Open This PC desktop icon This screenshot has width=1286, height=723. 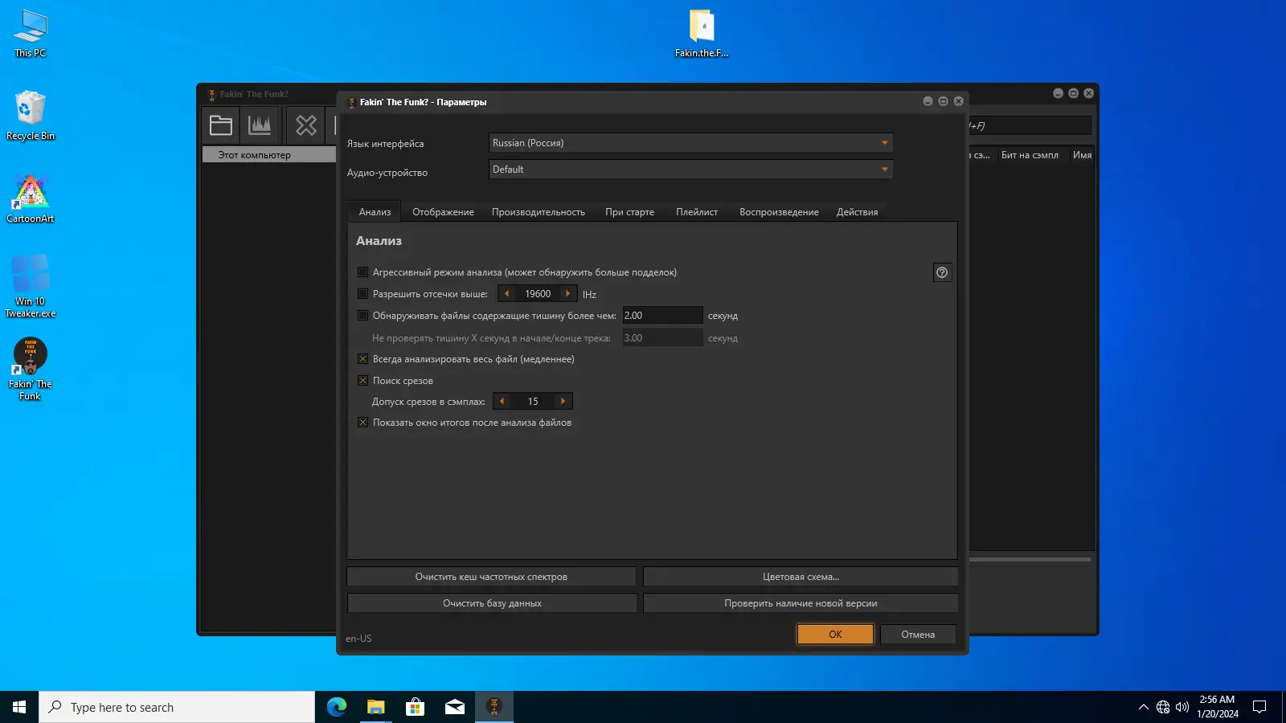pyautogui.click(x=31, y=34)
